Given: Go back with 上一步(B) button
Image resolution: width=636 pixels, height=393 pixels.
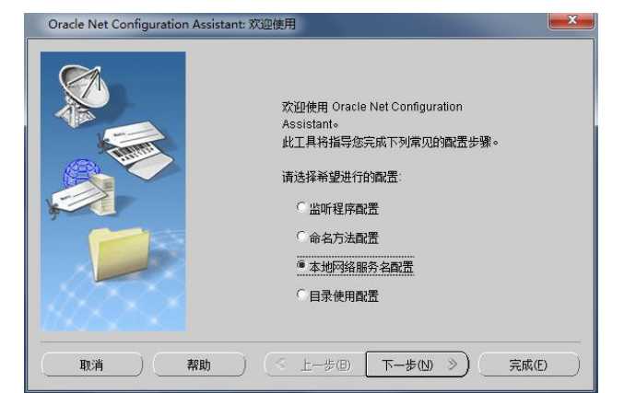Looking at the screenshot, I should 314,364.
